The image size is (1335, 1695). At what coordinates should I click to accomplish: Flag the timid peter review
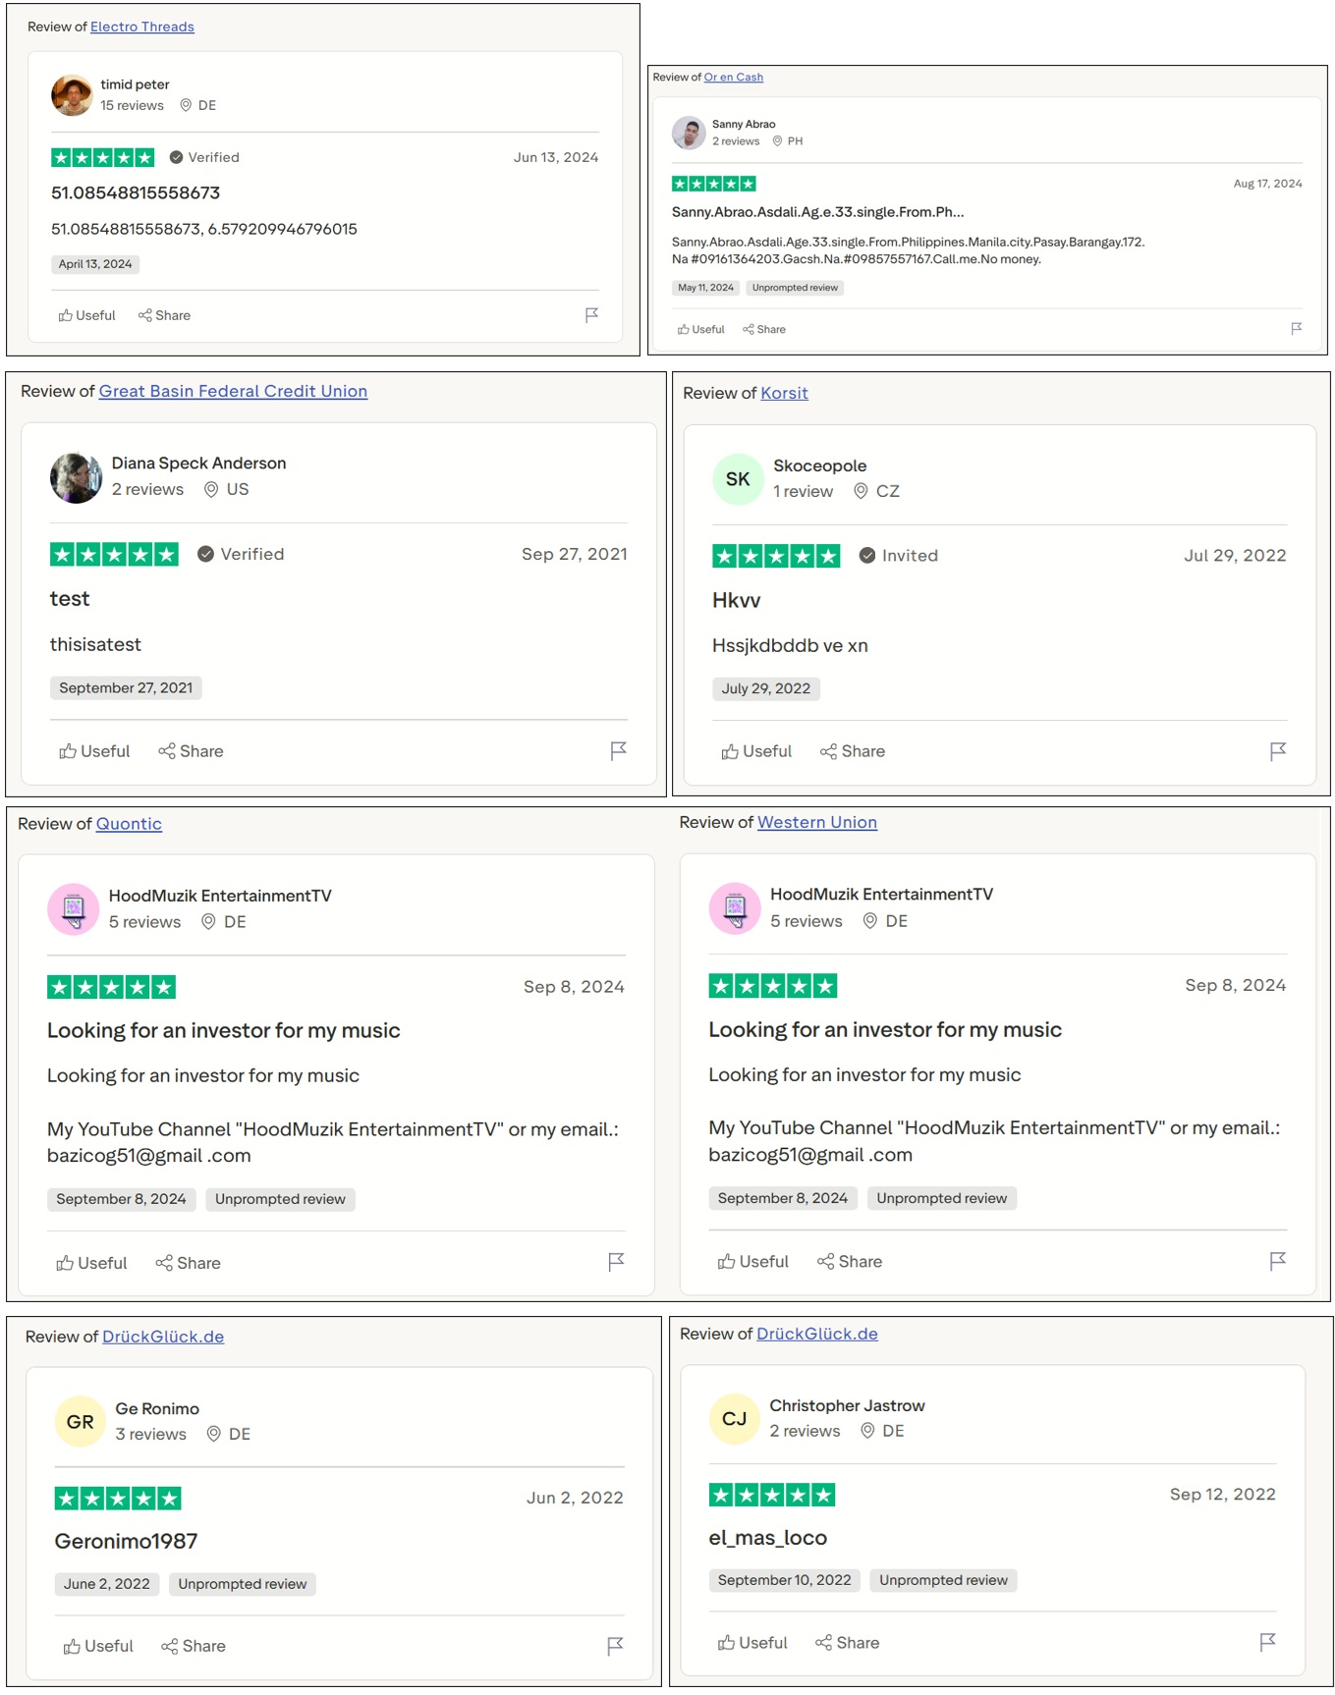click(x=591, y=315)
